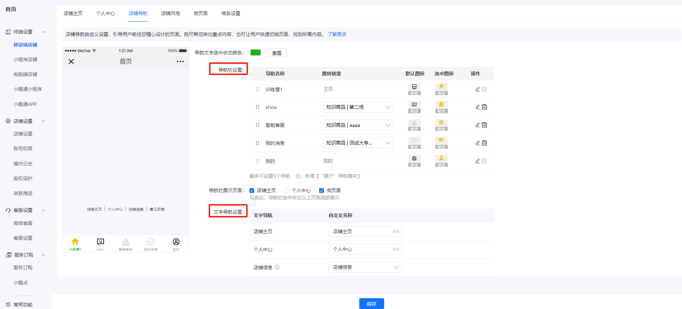Collapse the 店铺设置 sidebar group

pos(43,121)
